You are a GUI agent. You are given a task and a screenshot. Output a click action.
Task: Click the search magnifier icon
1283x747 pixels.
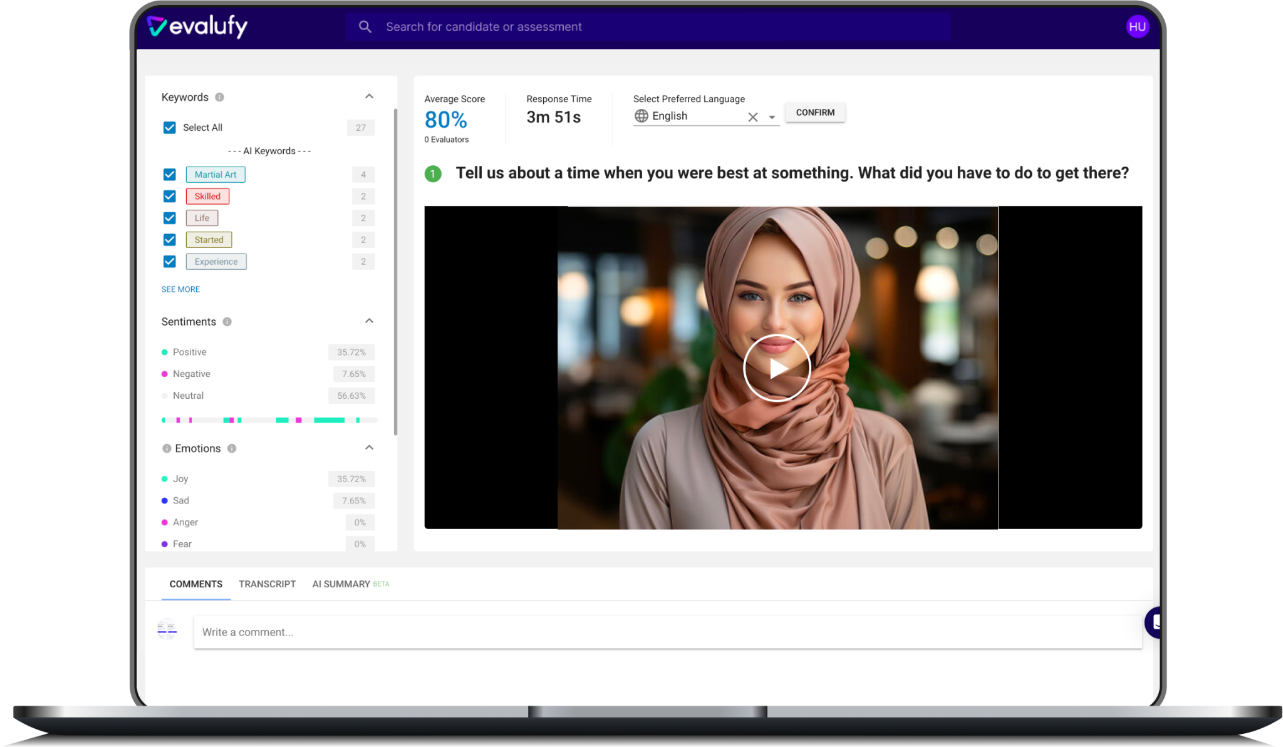[x=365, y=27]
